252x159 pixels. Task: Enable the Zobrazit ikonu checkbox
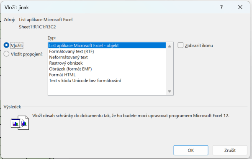[x=180, y=45]
